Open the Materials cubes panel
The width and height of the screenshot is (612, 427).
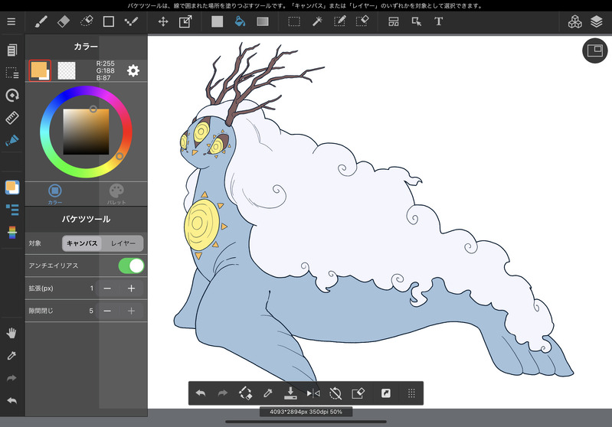tap(574, 22)
